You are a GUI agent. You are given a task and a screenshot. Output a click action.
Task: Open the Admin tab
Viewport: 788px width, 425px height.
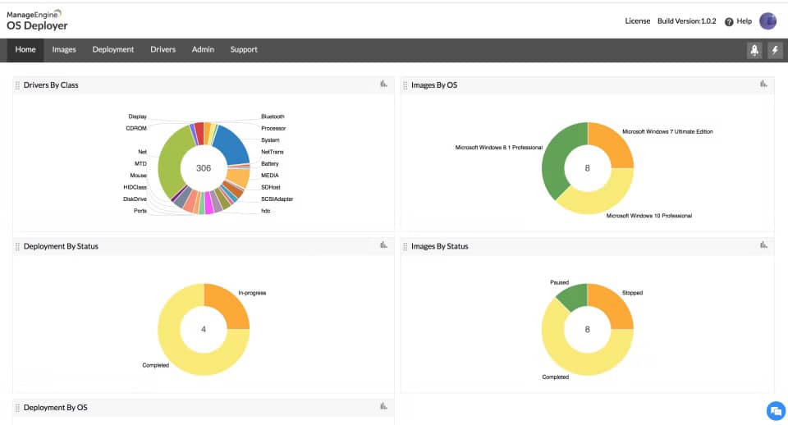(203, 50)
